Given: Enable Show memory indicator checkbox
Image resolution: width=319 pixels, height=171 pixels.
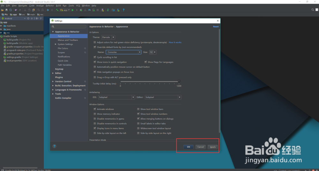Looking at the screenshot, I should pos(95,114).
